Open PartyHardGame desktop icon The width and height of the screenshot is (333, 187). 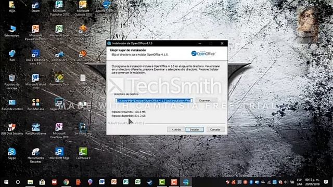coord(35,129)
